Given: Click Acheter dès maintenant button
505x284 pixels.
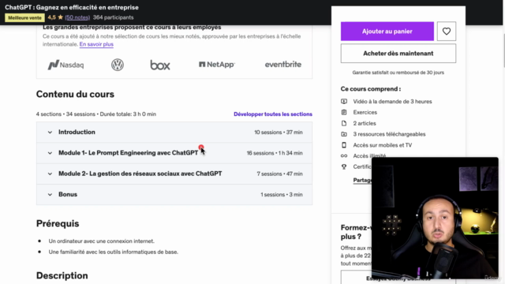Looking at the screenshot, I should (398, 54).
